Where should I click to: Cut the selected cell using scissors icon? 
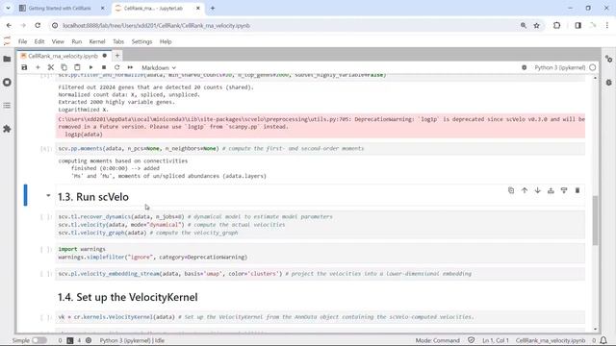pos(51,67)
